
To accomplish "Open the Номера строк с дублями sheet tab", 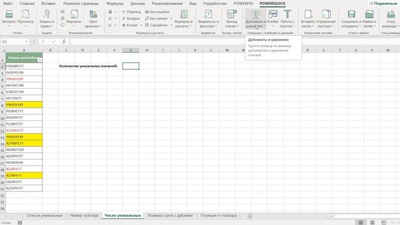I will (x=170, y=216).
